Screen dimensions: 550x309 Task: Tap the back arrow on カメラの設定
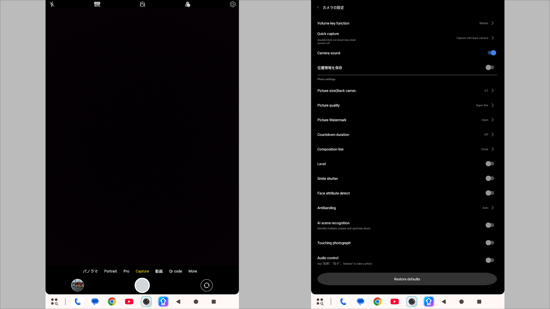[x=318, y=7]
